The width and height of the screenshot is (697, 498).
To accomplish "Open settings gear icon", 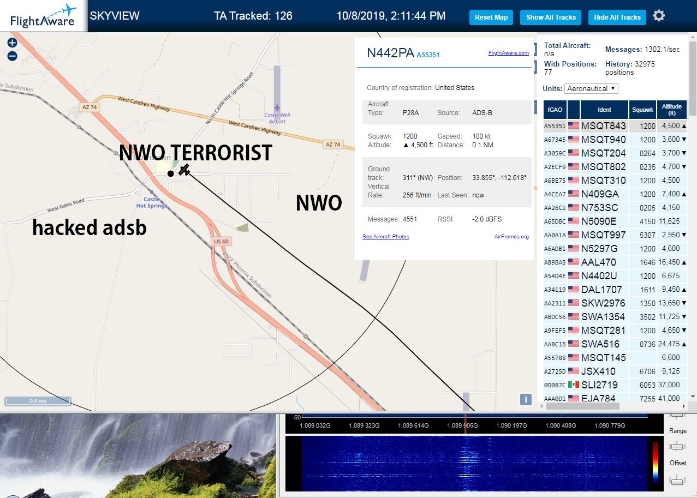I will pos(659,16).
